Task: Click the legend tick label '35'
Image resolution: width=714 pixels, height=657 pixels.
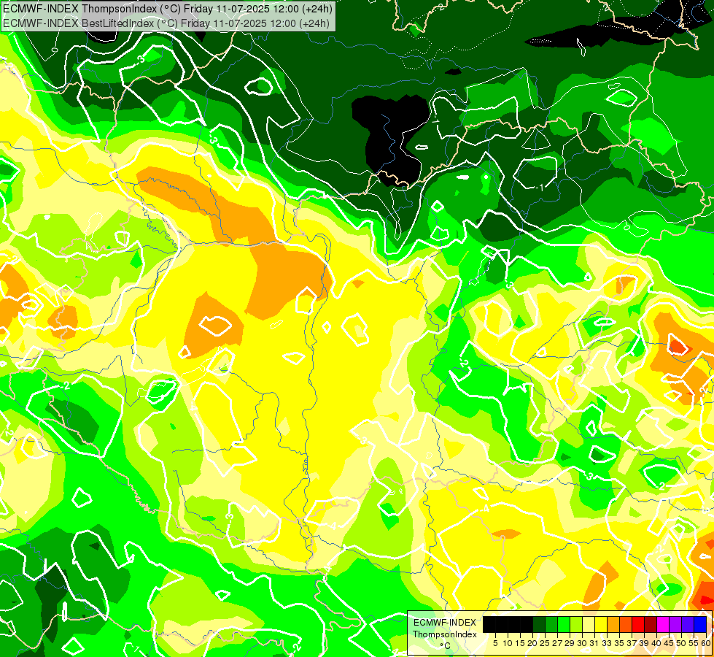Action: pyautogui.click(x=620, y=643)
